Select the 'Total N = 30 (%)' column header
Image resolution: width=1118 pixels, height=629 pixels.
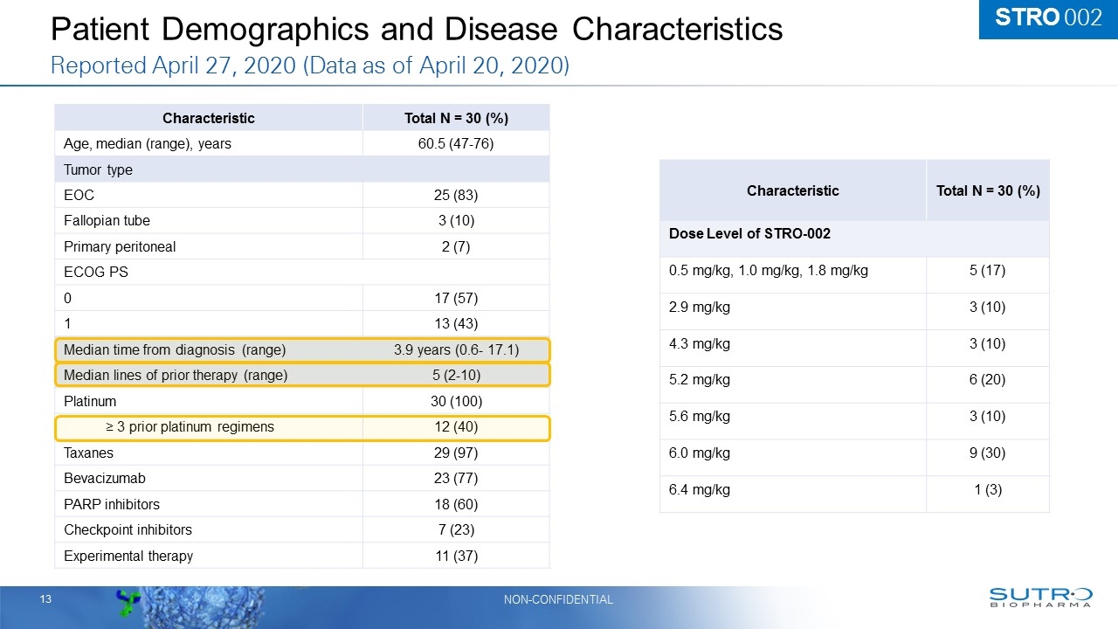pyautogui.click(x=455, y=117)
